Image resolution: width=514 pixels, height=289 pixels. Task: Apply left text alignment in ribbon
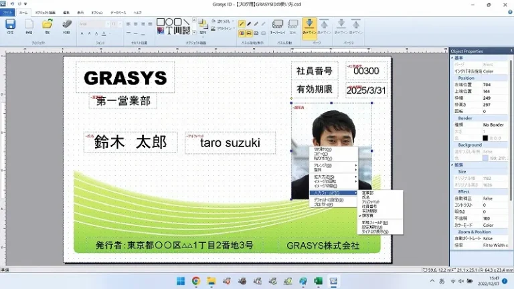click(x=128, y=24)
